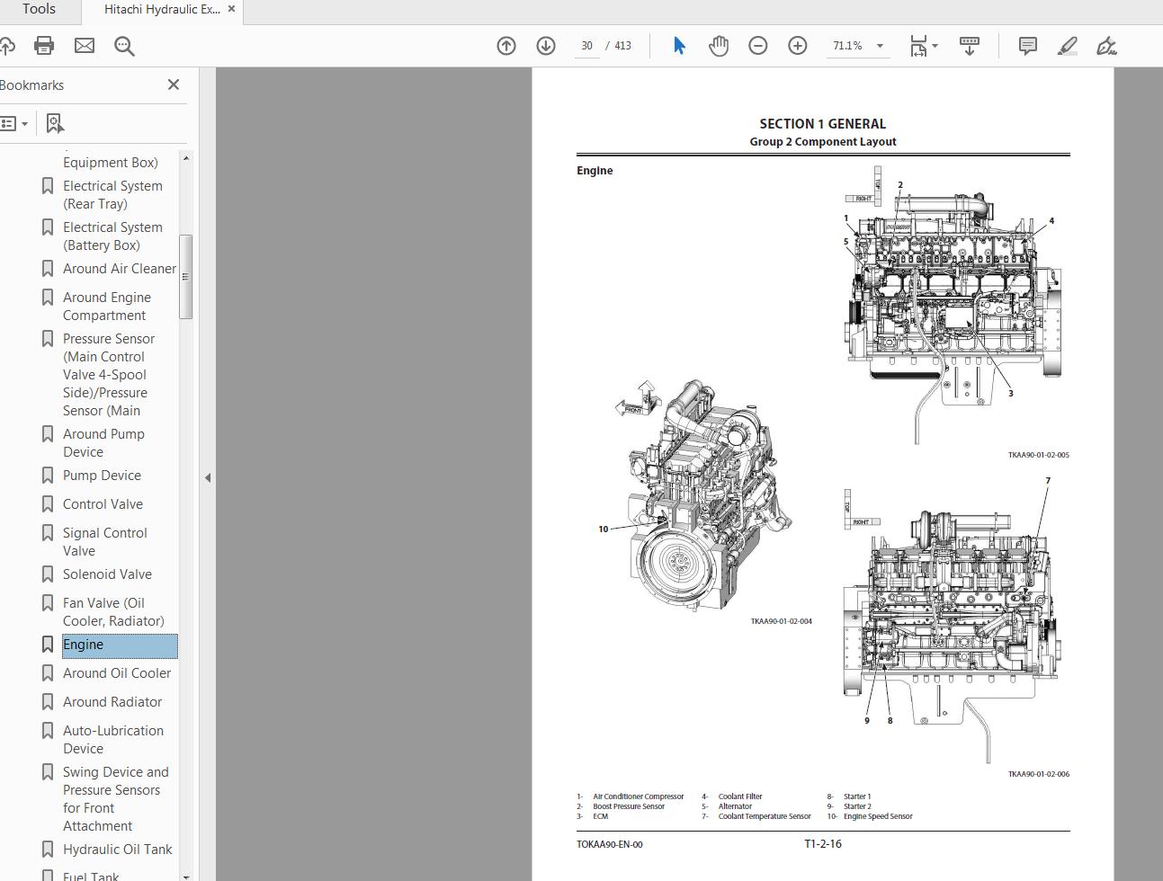The image size is (1163, 881).
Task: Open the Pump Device bookmark
Action: (102, 475)
